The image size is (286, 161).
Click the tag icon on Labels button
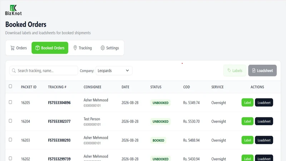tap(229, 70)
